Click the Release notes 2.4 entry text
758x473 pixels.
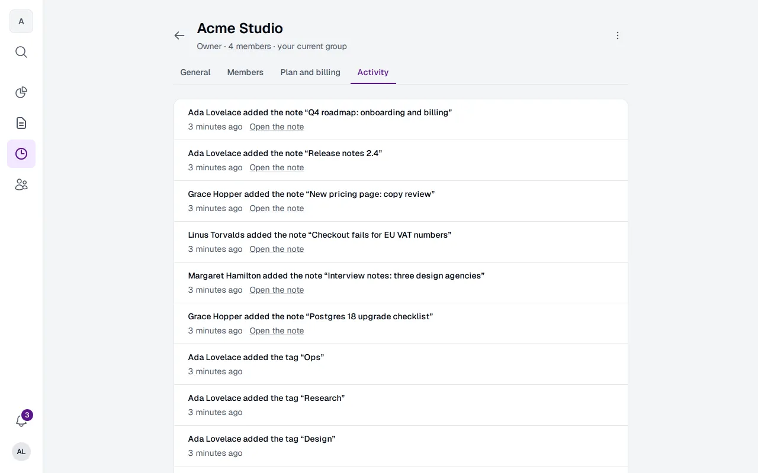pos(285,153)
